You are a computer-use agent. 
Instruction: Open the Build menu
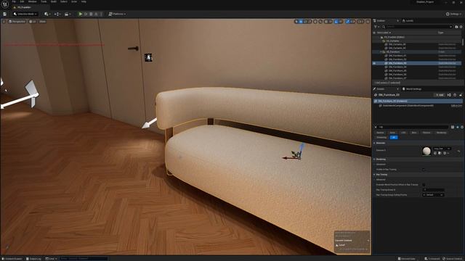[53, 1]
